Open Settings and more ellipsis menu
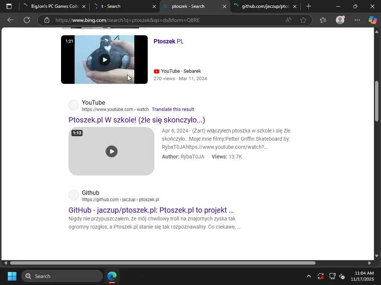 click(357, 20)
